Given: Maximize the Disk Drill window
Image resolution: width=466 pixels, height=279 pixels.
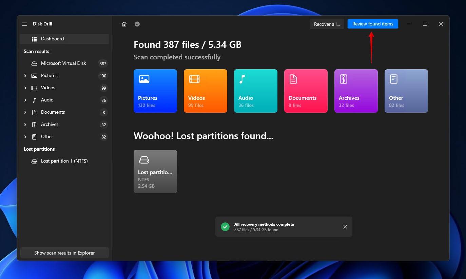Looking at the screenshot, I should point(425,24).
